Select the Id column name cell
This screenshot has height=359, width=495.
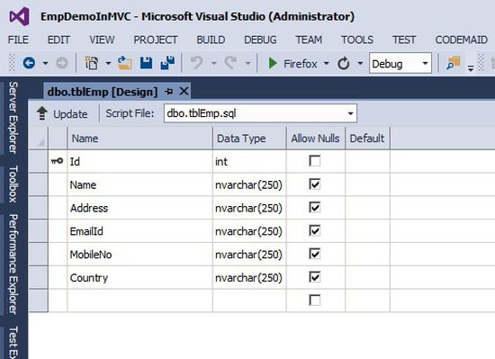pyautogui.click(x=139, y=161)
